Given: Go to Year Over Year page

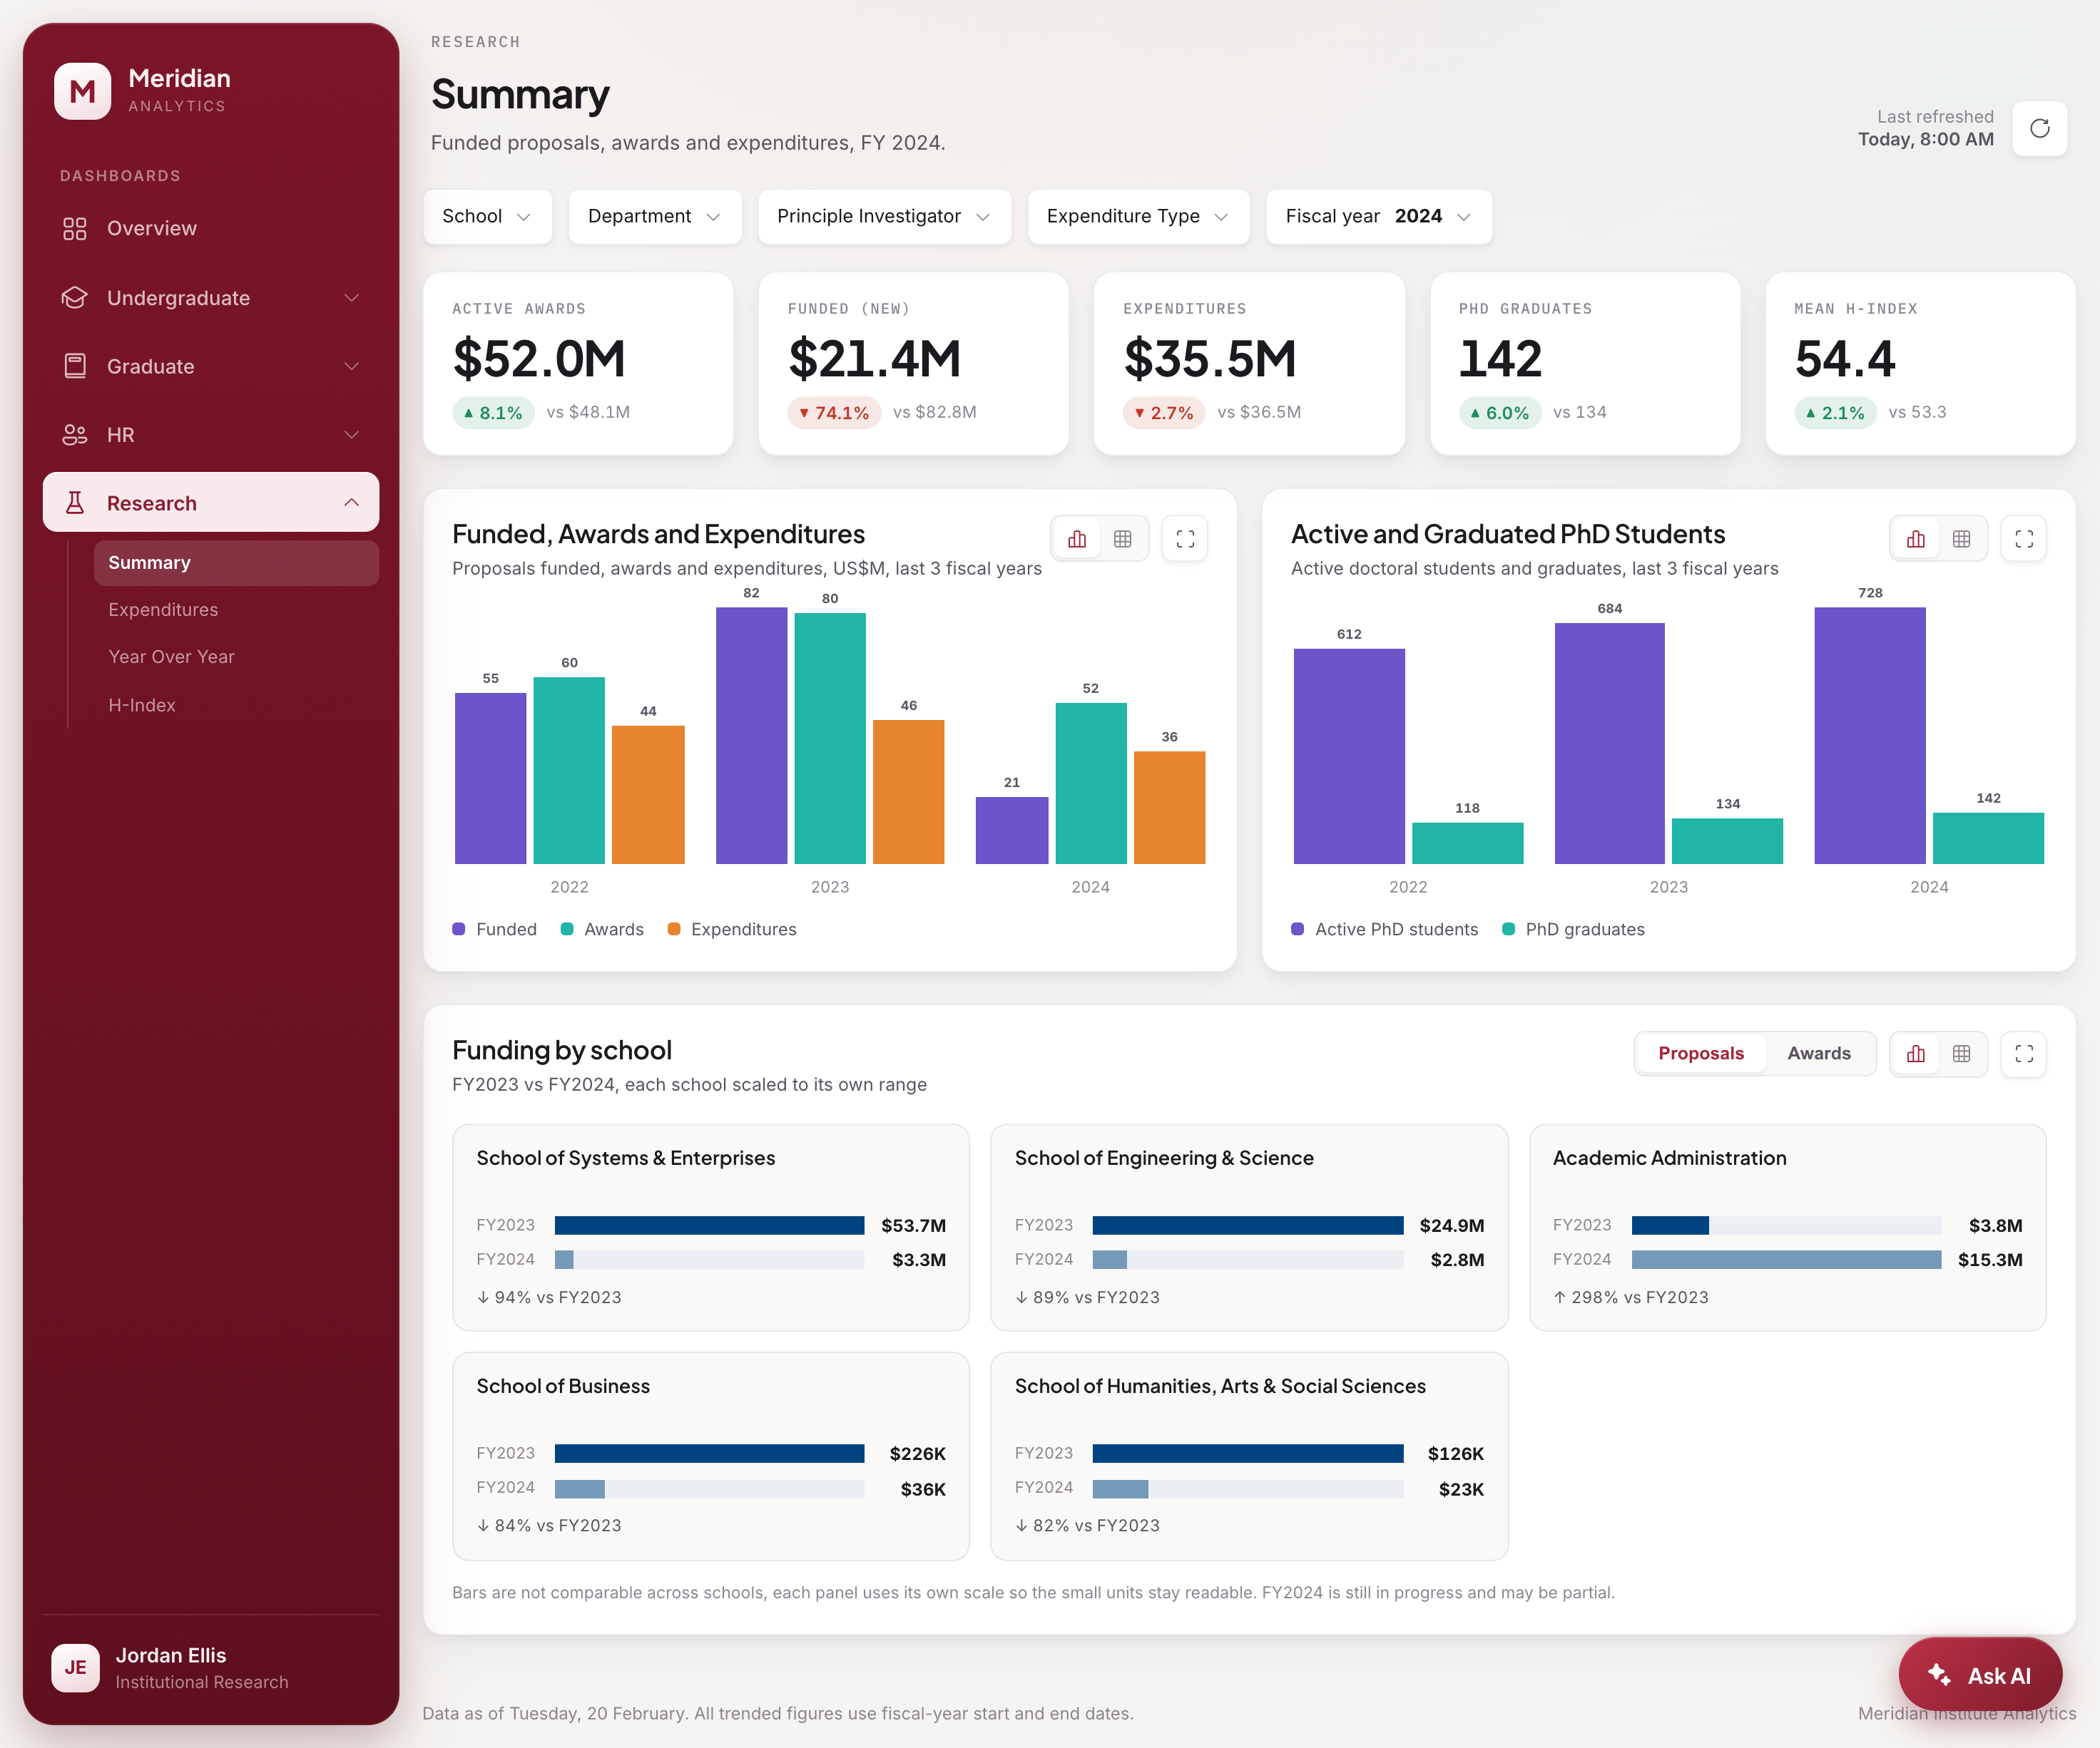Looking at the screenshot, I should pos(171,657).
